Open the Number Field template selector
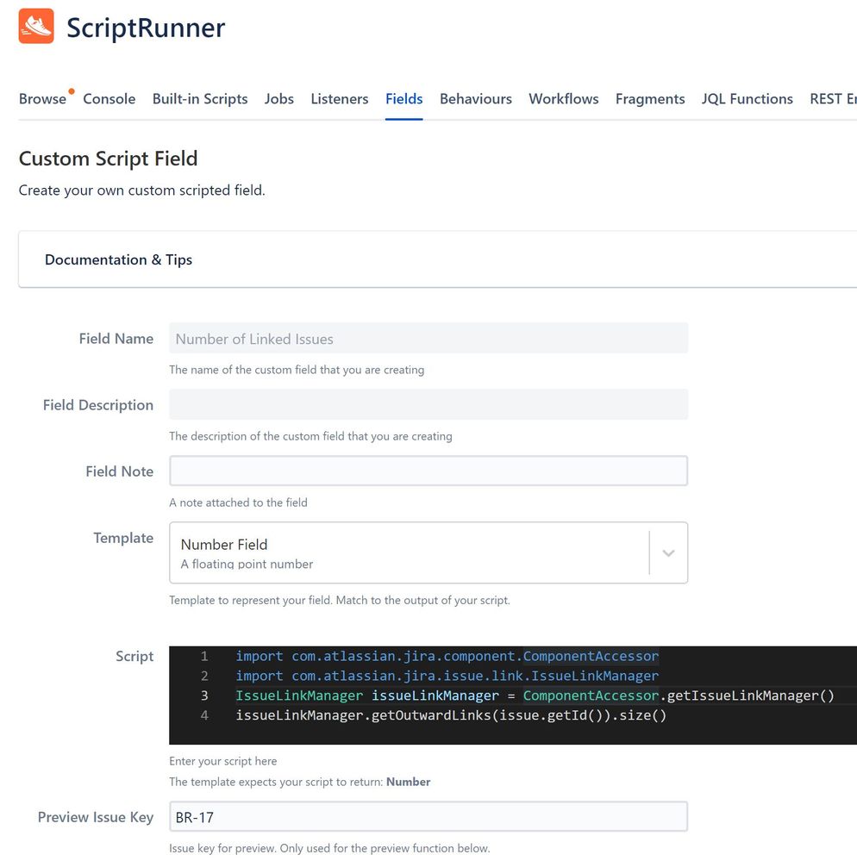 (405, 552)
